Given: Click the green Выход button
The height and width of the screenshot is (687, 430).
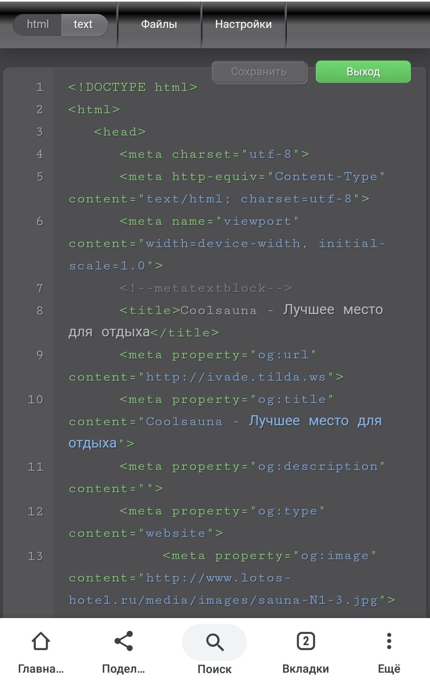Looking at the screenshot, I should click(x=363, y=72).
